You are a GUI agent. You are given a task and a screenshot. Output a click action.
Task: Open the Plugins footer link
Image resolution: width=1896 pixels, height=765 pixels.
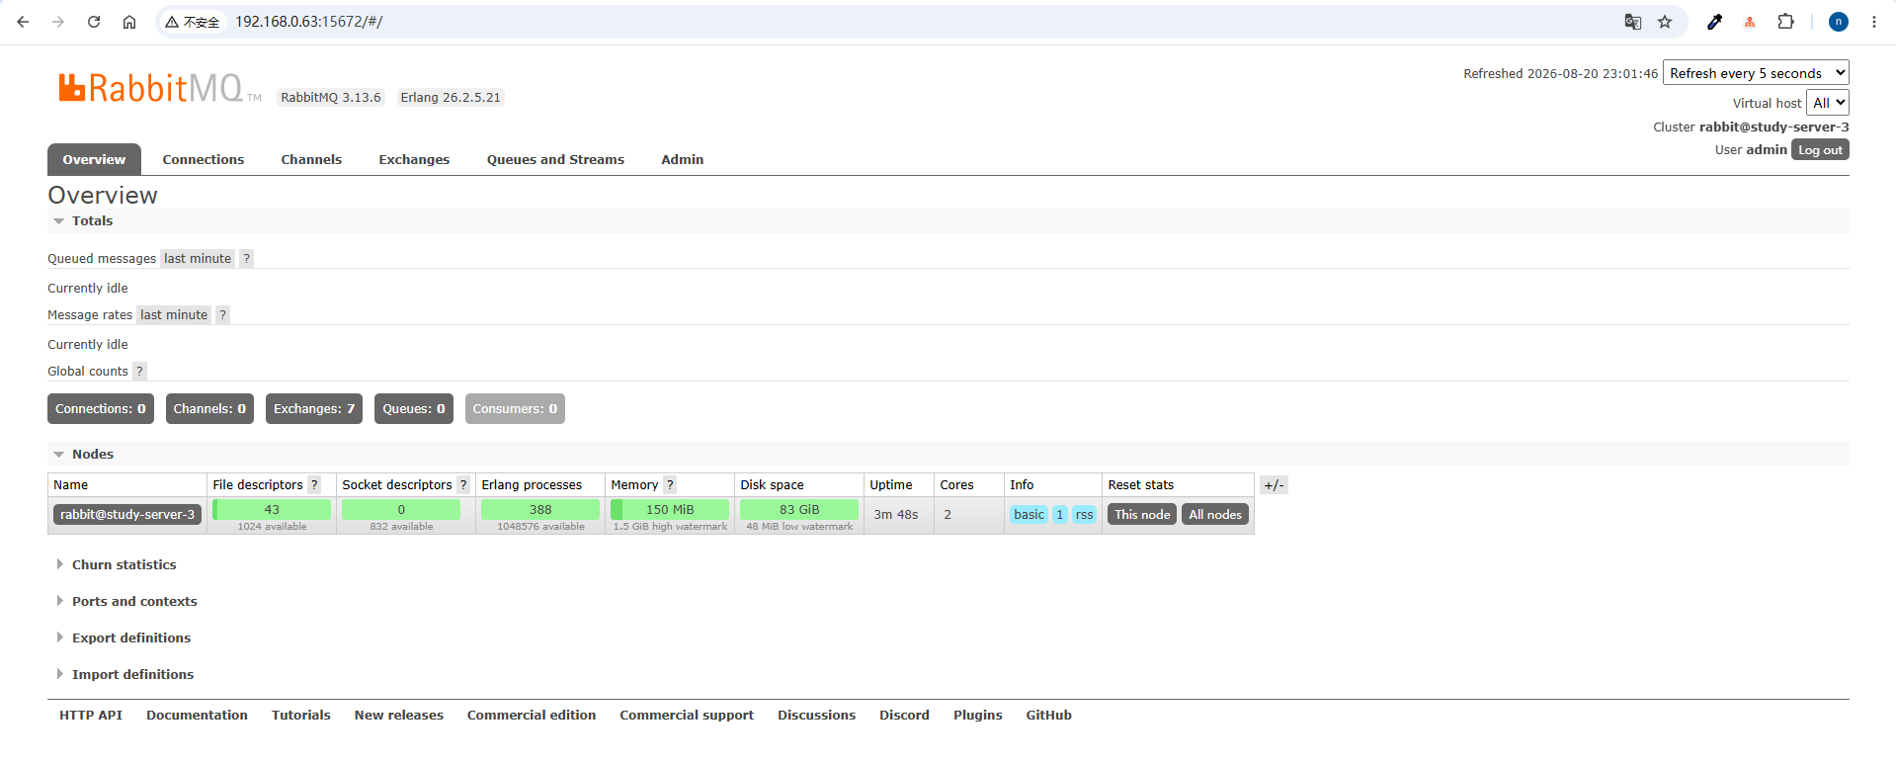click(978, 716)
